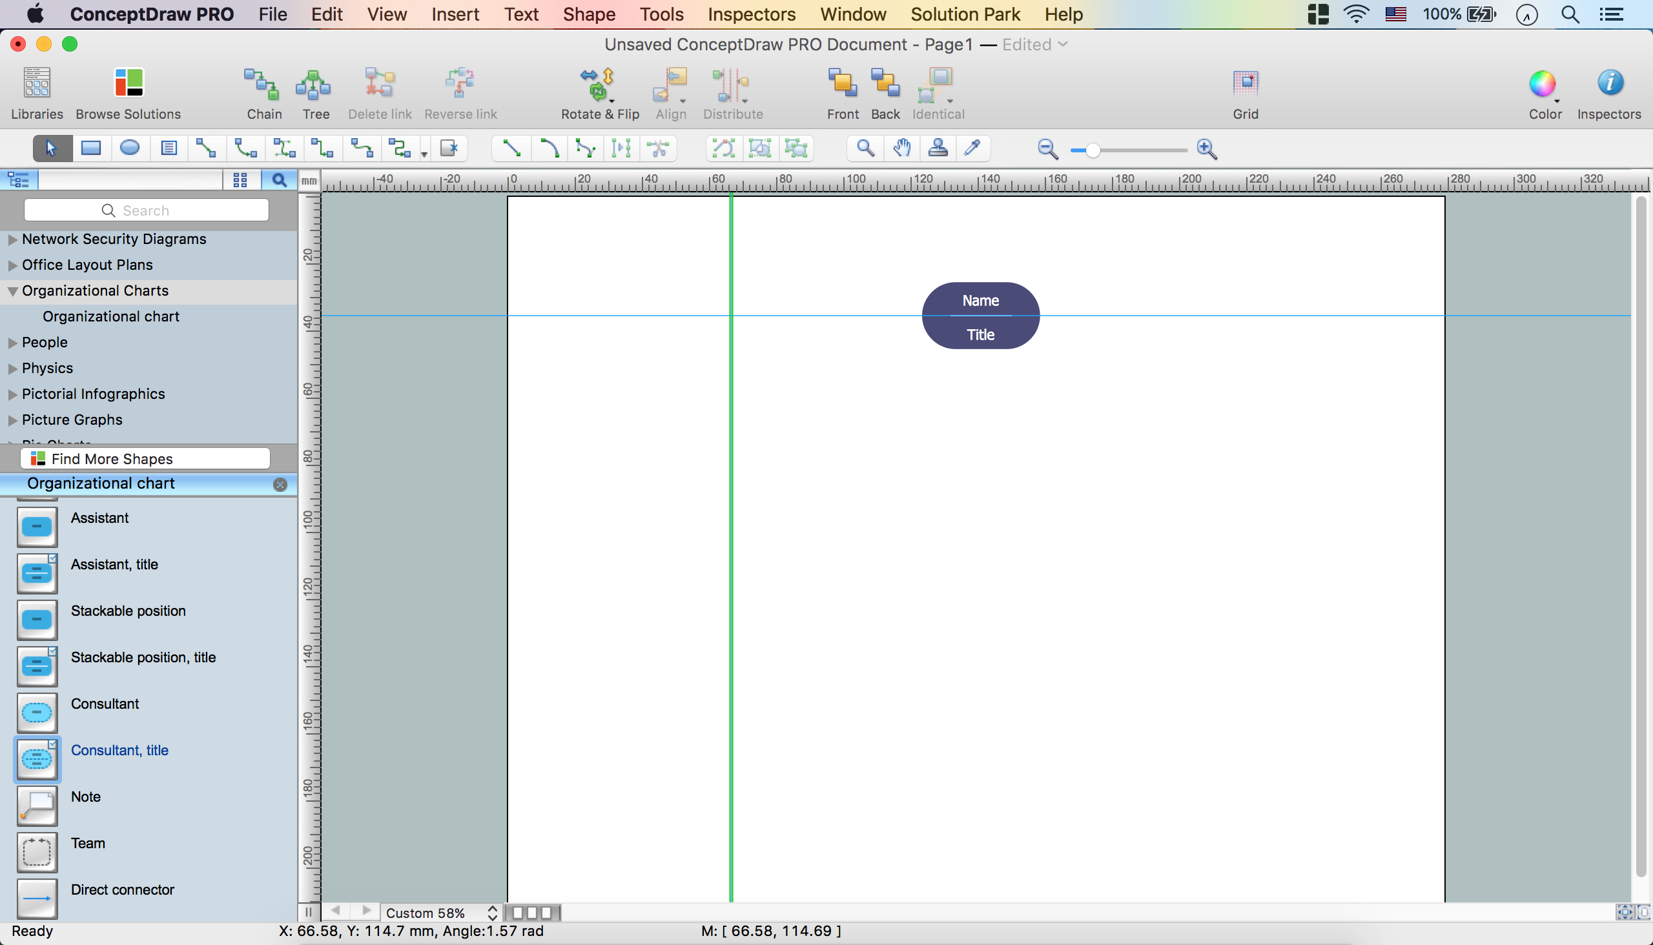Open the Tools menu

coord(661,14)
